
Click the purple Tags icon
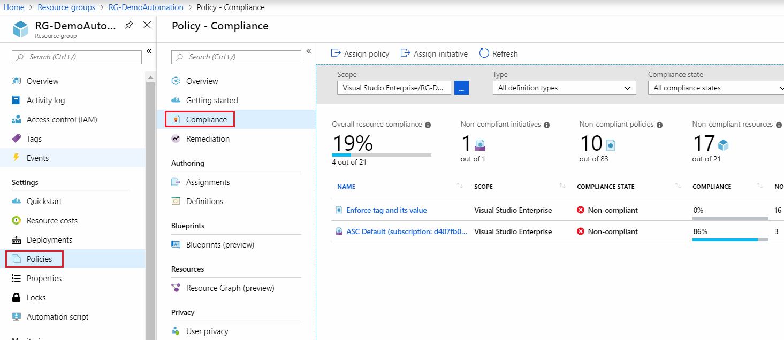point(17,139)
